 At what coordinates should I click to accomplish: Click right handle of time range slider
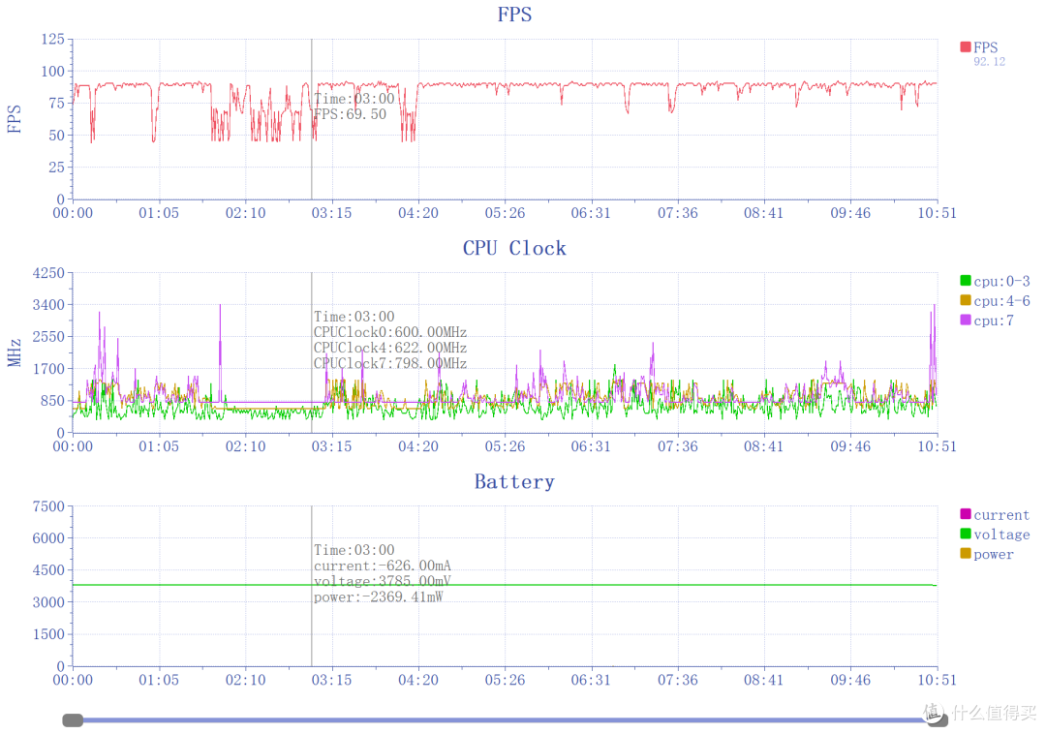[x=938, y=720]
